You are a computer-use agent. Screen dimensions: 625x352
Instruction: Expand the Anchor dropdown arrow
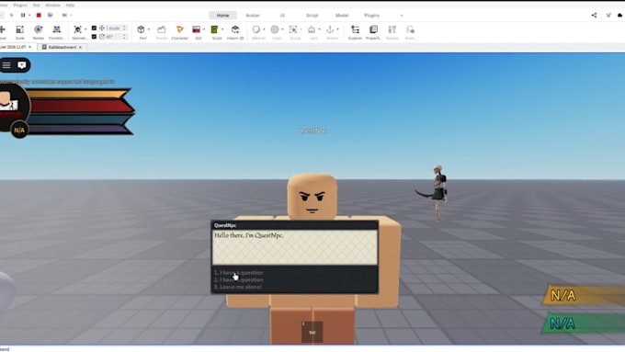click(337, 29)
